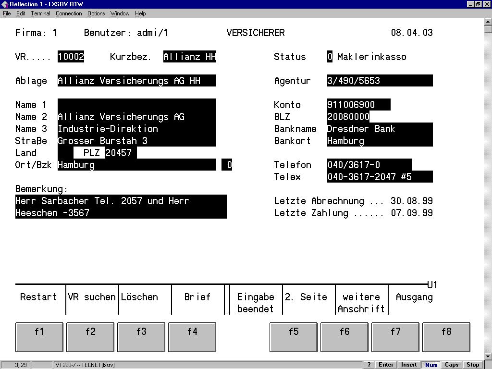Open the Edit menu
Screen dimensions: 492x369
(x=21, y=13)
